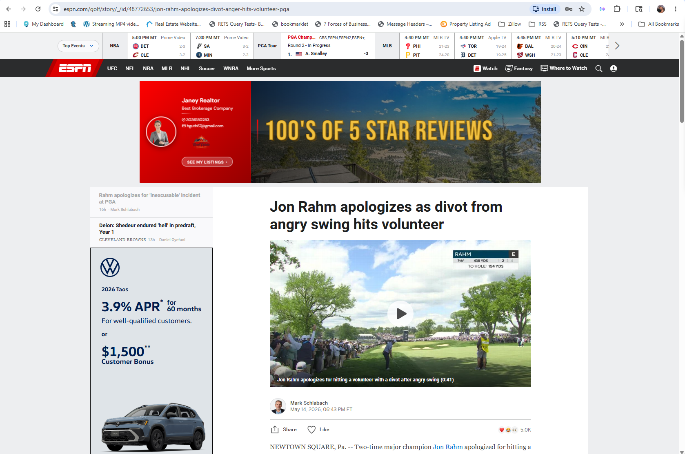This screenshot has height=454, width=685.
Task: Open the Fantasy link
Action: click(519, 69)
